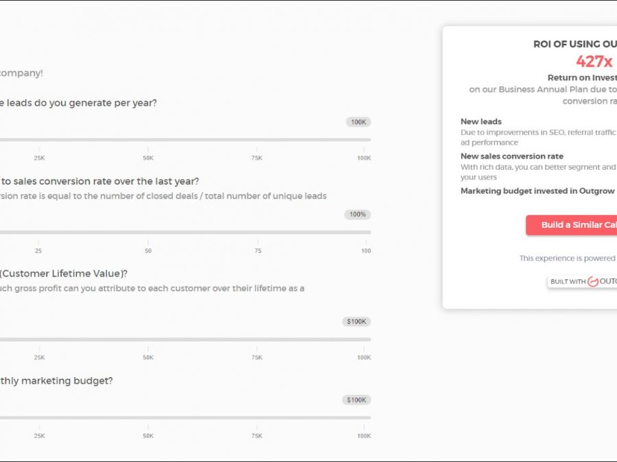This screenshot has width=617, height=462.
Task: Click the $100K badge for monthly marketing budget
Action: [356, 400]
